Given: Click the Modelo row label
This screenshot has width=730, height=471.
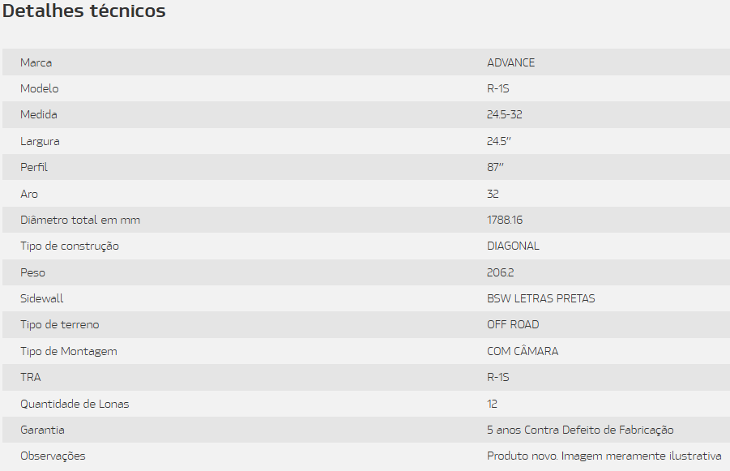Looking at the screenshot, I should click(x=40, y=88).
